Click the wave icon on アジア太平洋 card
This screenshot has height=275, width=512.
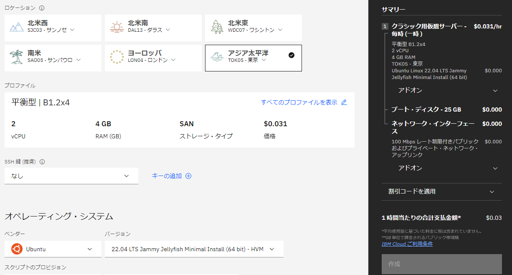217,57
